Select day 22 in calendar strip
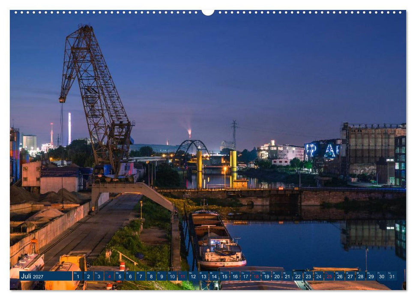 click(x=298, y=276)
